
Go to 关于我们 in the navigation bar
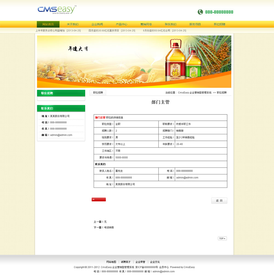tap(73, 24)
